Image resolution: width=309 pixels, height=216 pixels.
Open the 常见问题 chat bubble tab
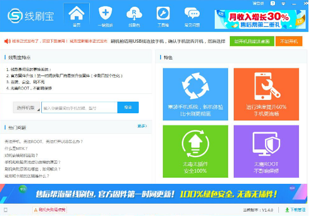[192, 17]
